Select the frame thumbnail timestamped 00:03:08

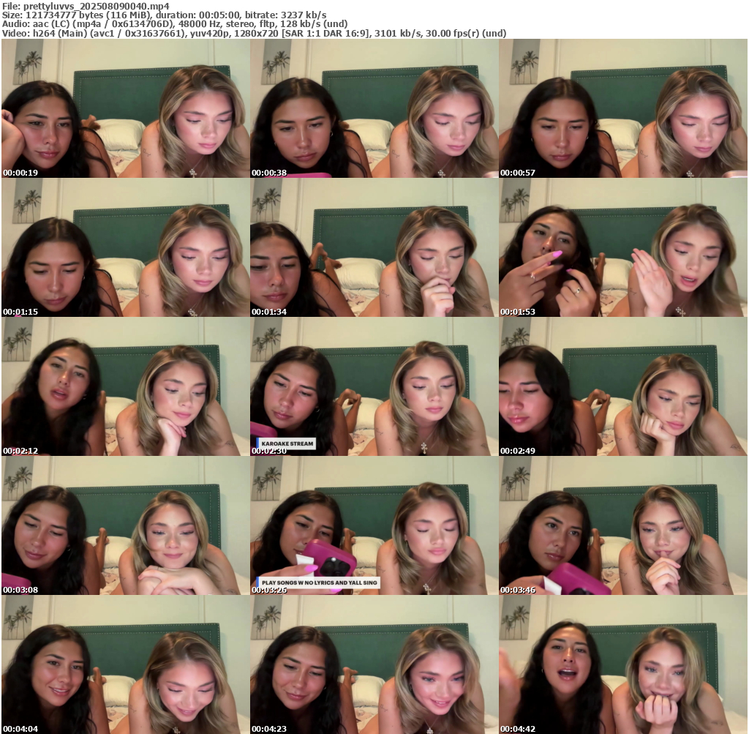125,525
